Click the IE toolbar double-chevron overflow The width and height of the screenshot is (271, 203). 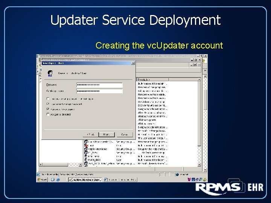[x=205, y=71]
